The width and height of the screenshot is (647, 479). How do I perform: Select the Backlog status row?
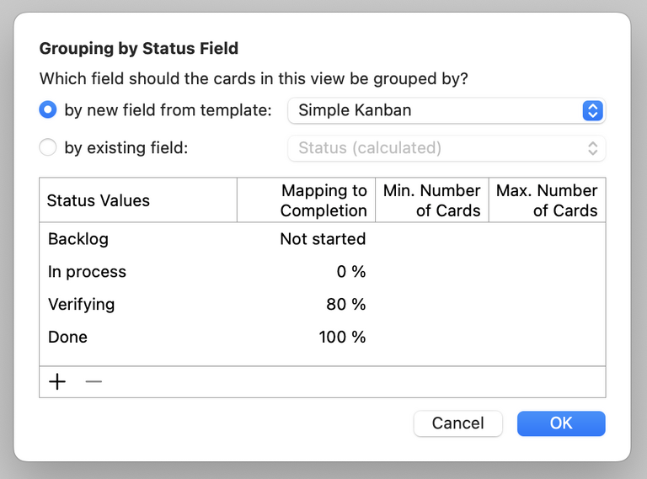pos(78,239)
